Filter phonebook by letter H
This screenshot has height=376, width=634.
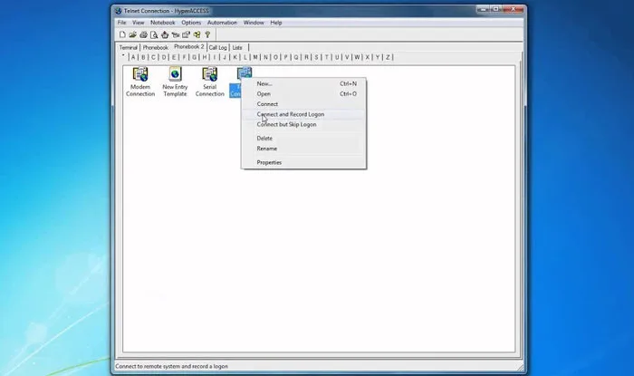(x=205, y=57)
